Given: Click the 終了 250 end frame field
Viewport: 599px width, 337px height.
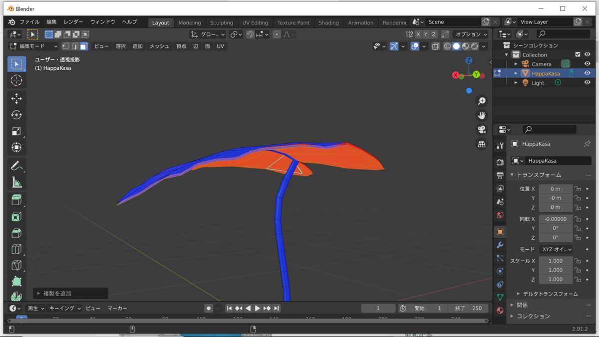Looking at the screenshot, I should [x=468, y=309].
